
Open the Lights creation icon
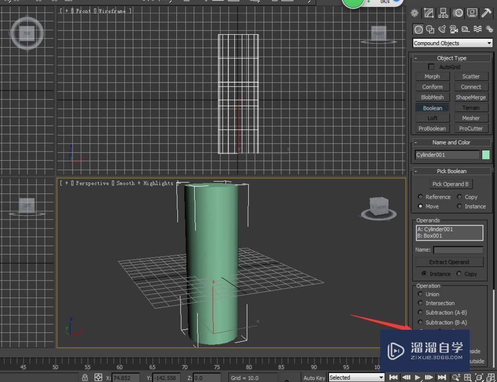click(x=442, y=29)
